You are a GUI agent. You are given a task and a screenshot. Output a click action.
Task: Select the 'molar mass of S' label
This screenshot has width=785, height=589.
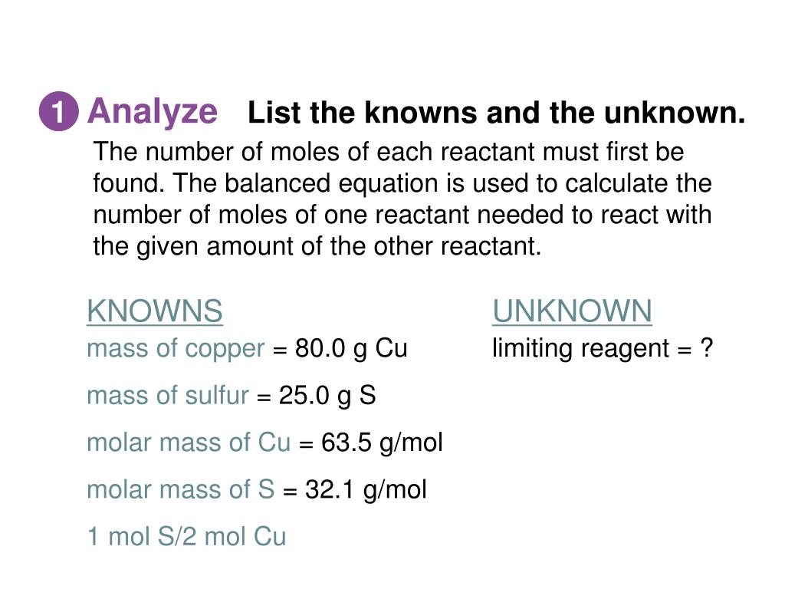(x=181, y=490)
